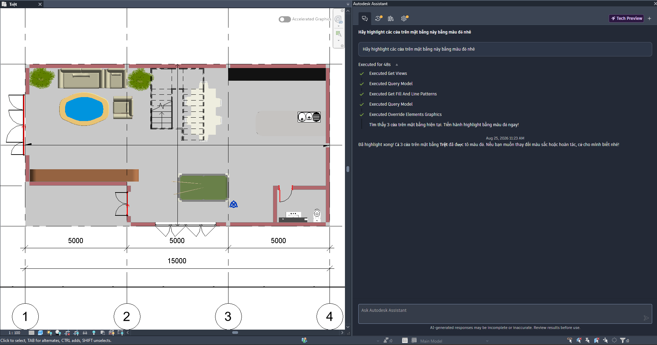657x345 pixels.
Task: Toggle Select Underlay Elements icon
Action: coord(579,340)
